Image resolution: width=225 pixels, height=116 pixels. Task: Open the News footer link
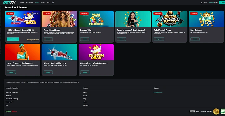tap(85, 96)
